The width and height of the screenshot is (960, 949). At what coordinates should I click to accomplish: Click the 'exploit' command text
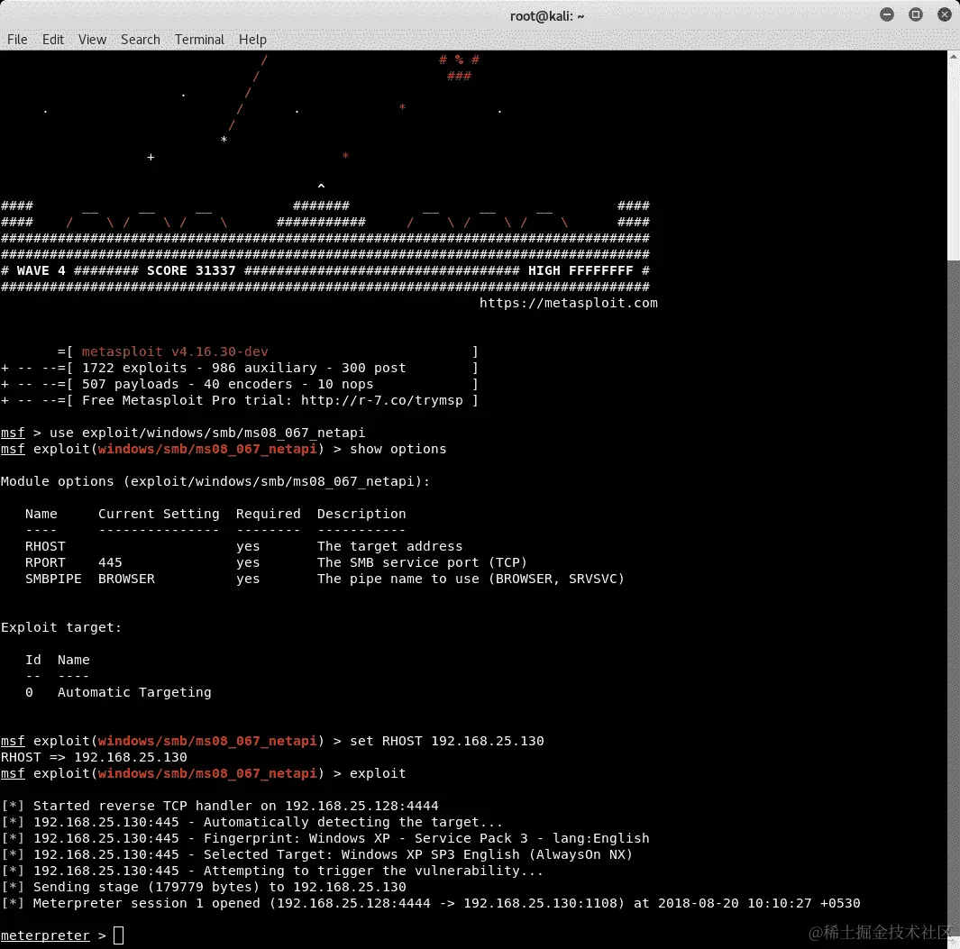point(377,774)
